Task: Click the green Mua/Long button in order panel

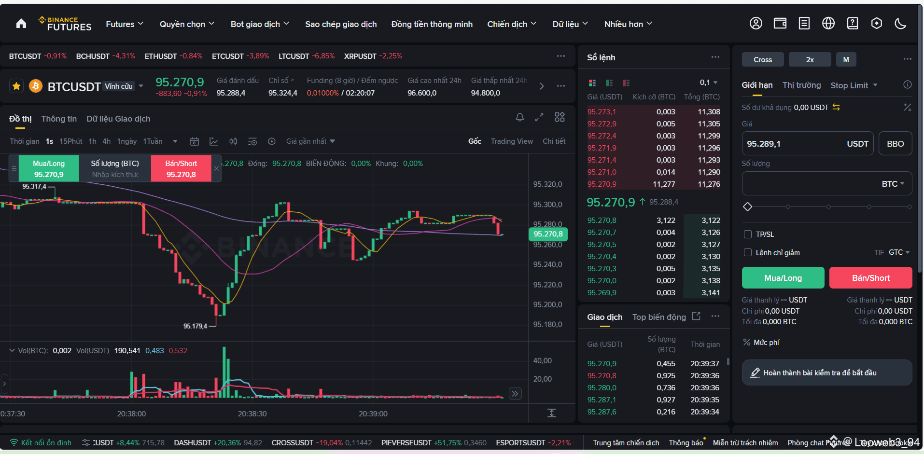Action: (x=783, y=278)
